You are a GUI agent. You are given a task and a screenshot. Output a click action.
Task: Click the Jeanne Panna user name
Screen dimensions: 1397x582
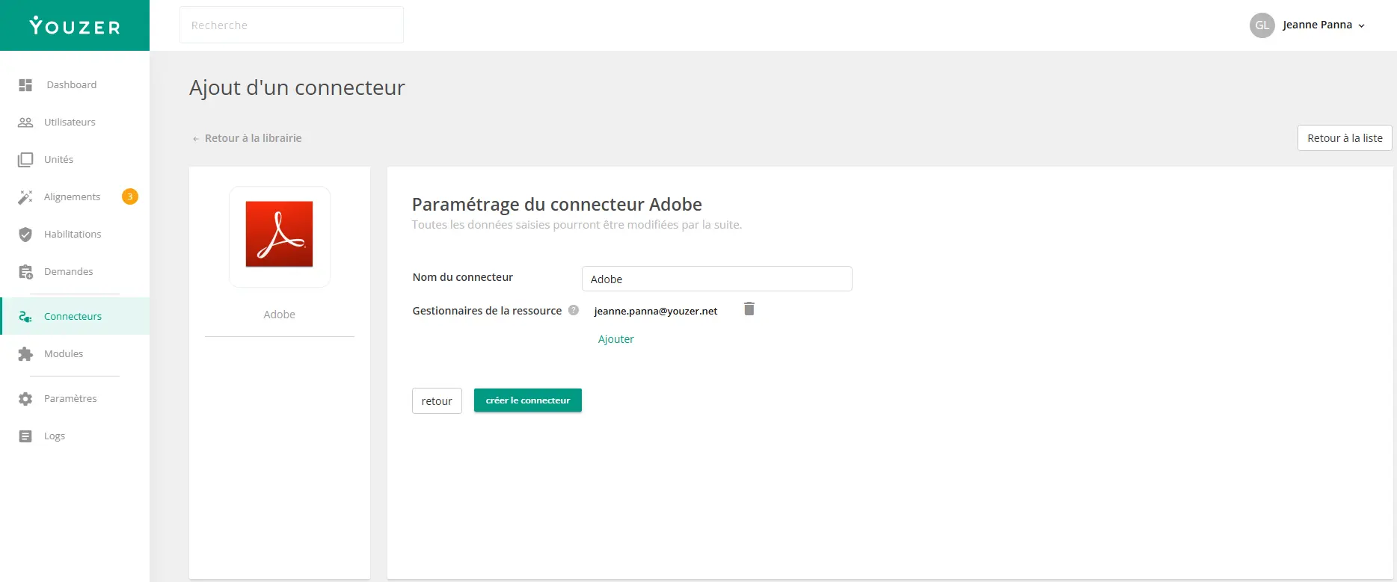coord(1317,25)
